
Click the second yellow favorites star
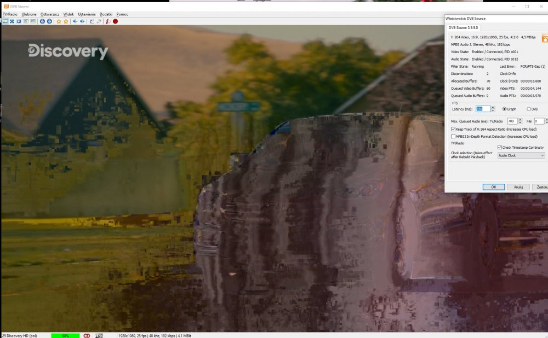[x=66, y=21]
